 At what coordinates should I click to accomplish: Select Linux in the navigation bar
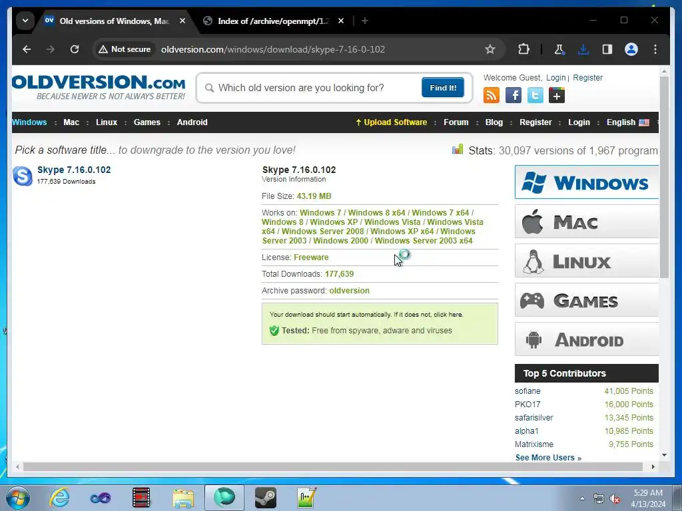(107, 122)
